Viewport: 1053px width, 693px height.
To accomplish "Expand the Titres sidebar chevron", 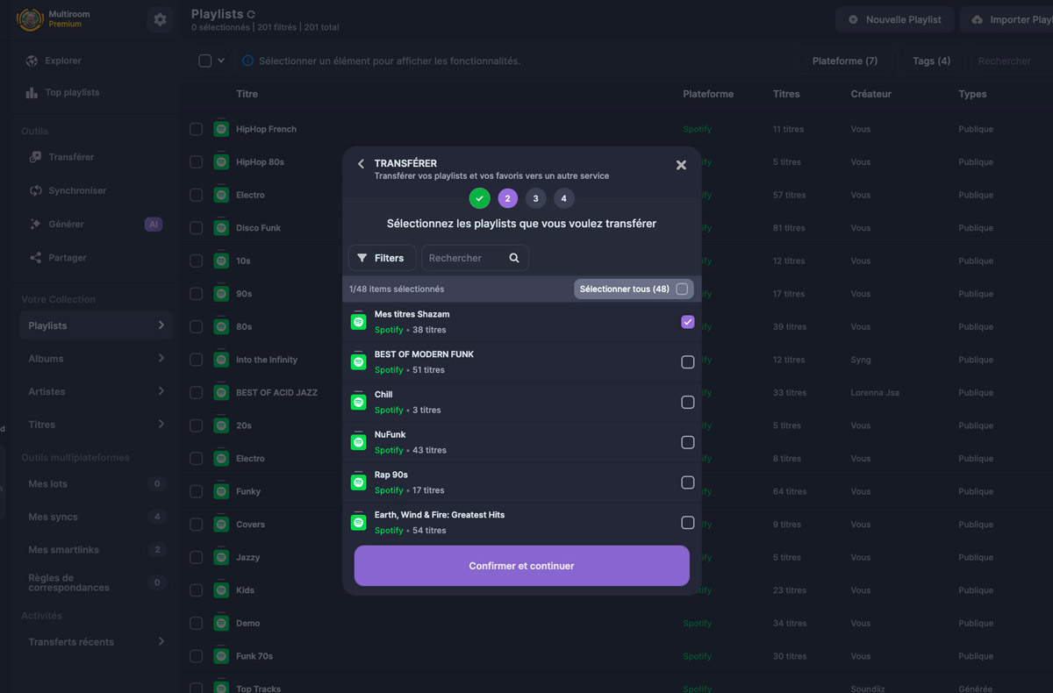I will [x=161, y=424].
